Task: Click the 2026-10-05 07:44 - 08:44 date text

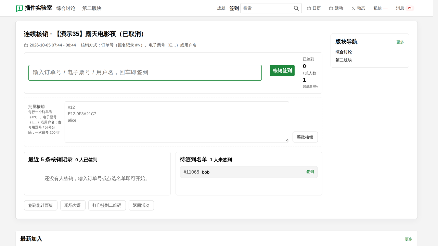Action: [53, 45]
